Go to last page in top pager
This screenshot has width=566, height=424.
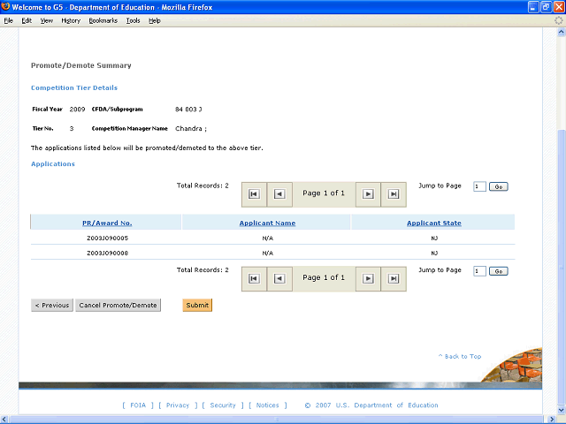pos(394,194)
